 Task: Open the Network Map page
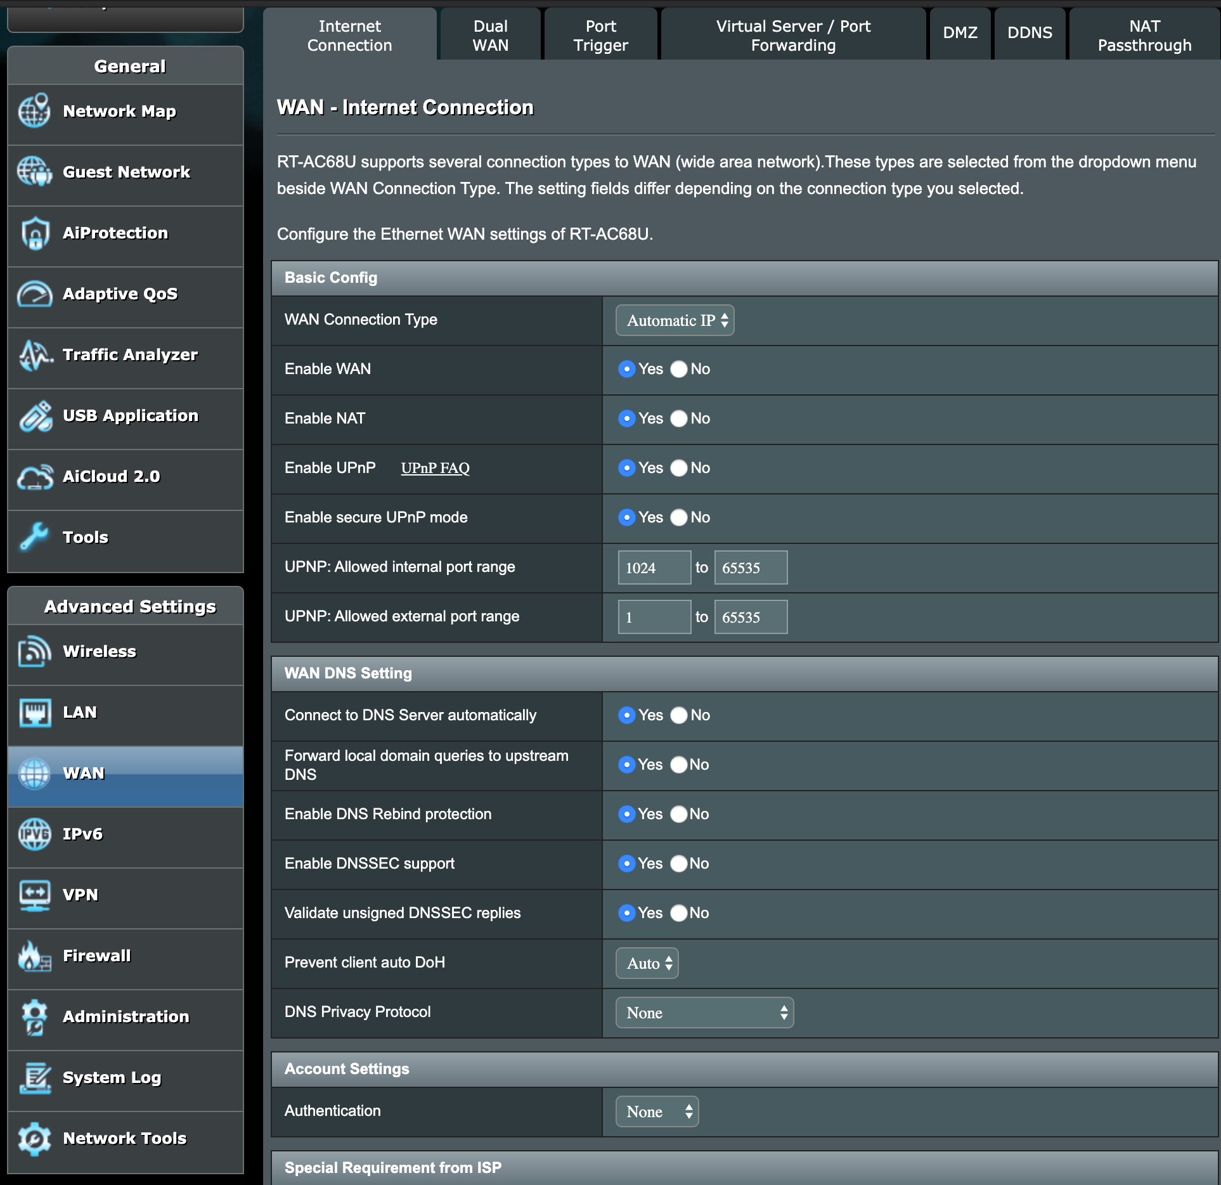click(x=119, y=111)
